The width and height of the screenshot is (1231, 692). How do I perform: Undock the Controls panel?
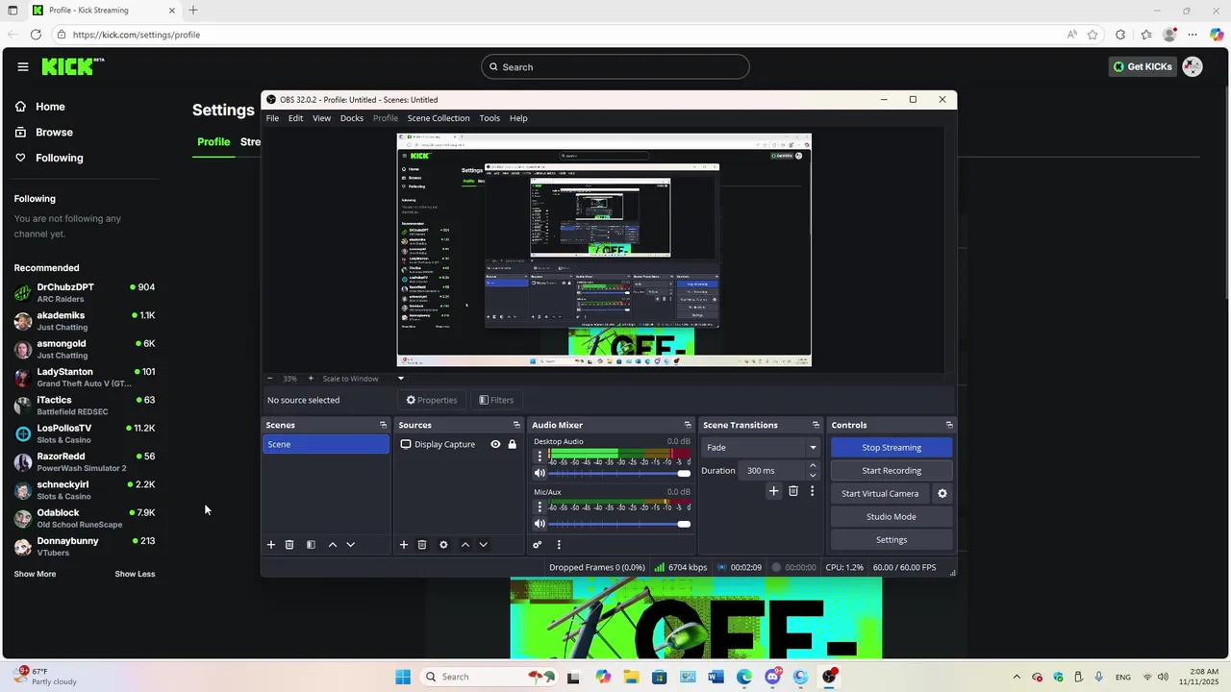coord(949,425)
